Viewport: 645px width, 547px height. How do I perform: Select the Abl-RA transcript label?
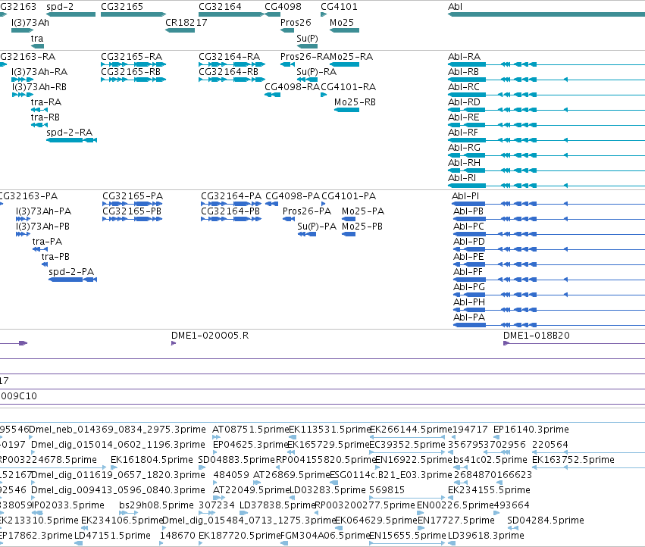pyautogui.click(x=465, y=56)
